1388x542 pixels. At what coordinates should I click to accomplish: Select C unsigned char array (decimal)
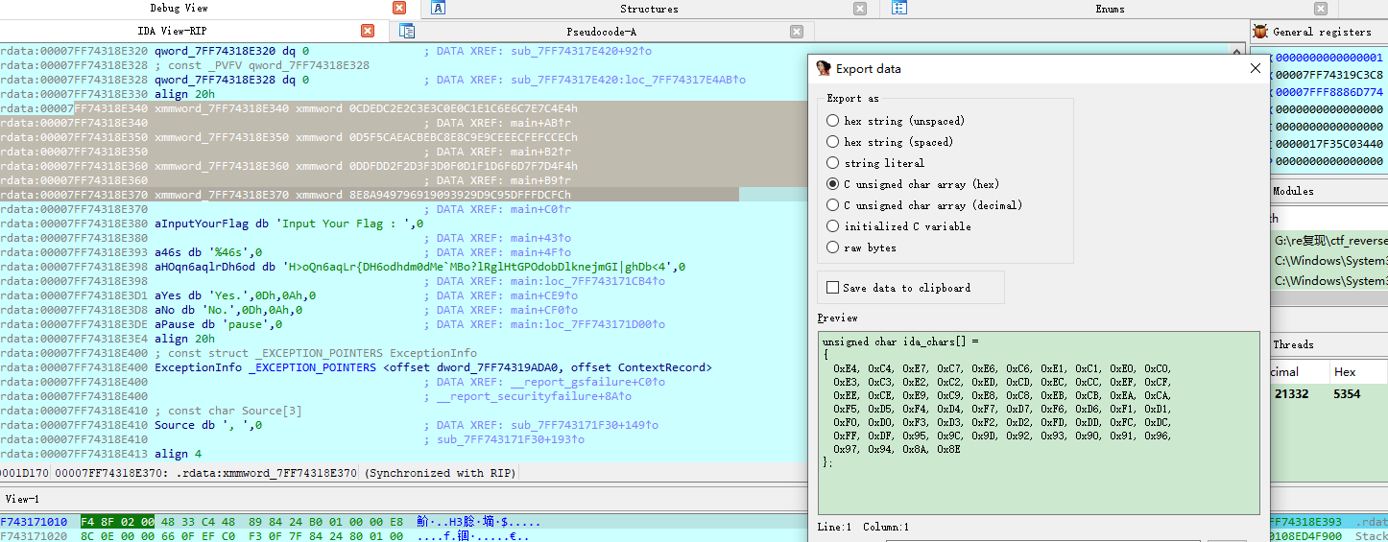coord(833,205)
